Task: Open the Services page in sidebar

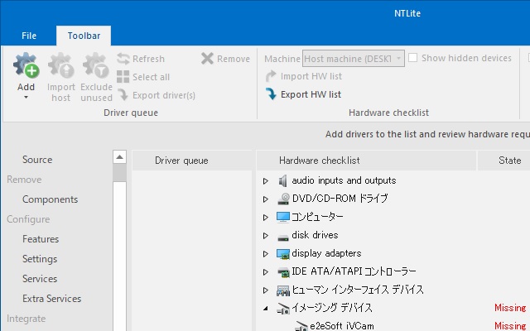Action: tap(40, 279)
